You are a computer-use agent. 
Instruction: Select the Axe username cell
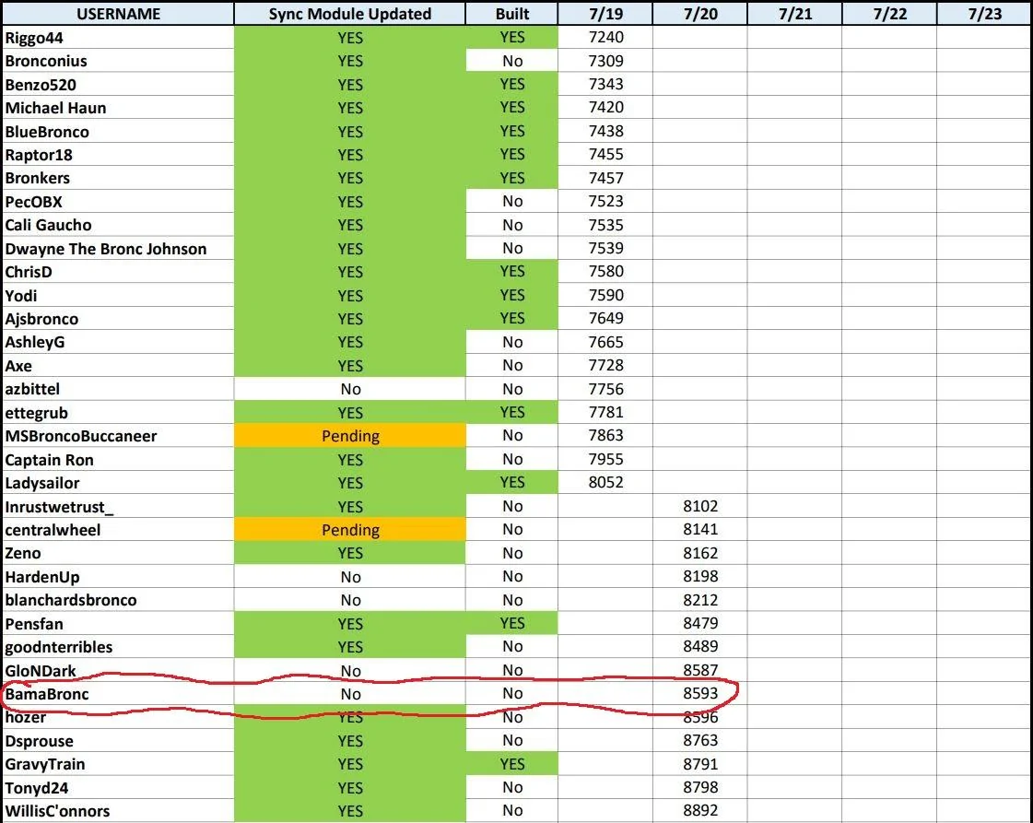click(118, 366)
